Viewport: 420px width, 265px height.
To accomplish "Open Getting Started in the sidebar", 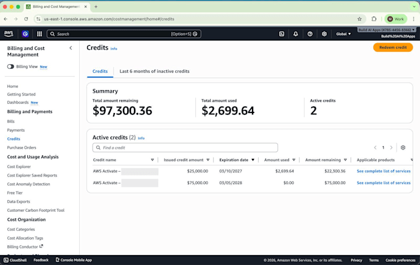I will [x=21, y=95].
